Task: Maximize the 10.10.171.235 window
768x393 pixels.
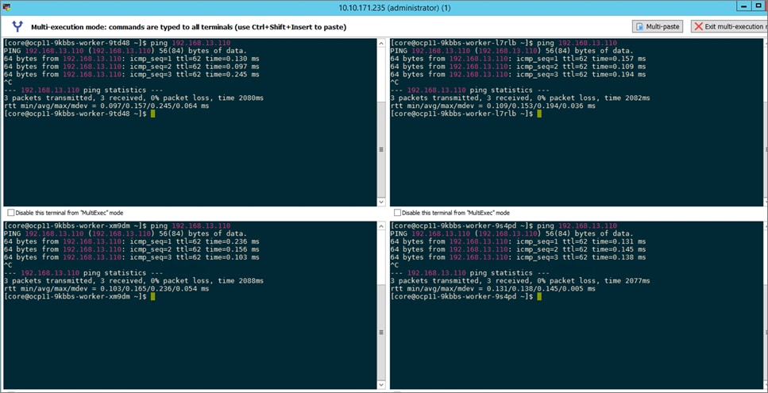Action: (x=760, y=6)
